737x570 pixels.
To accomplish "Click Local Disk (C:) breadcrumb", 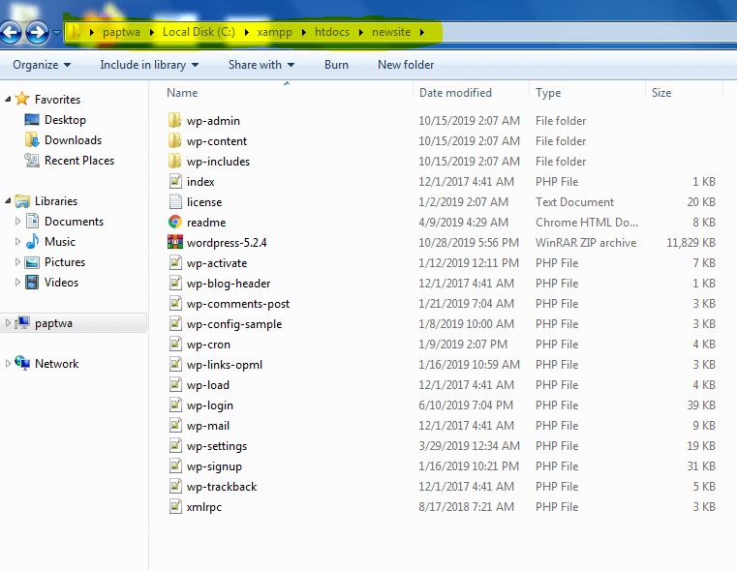I will coord(199,32).
